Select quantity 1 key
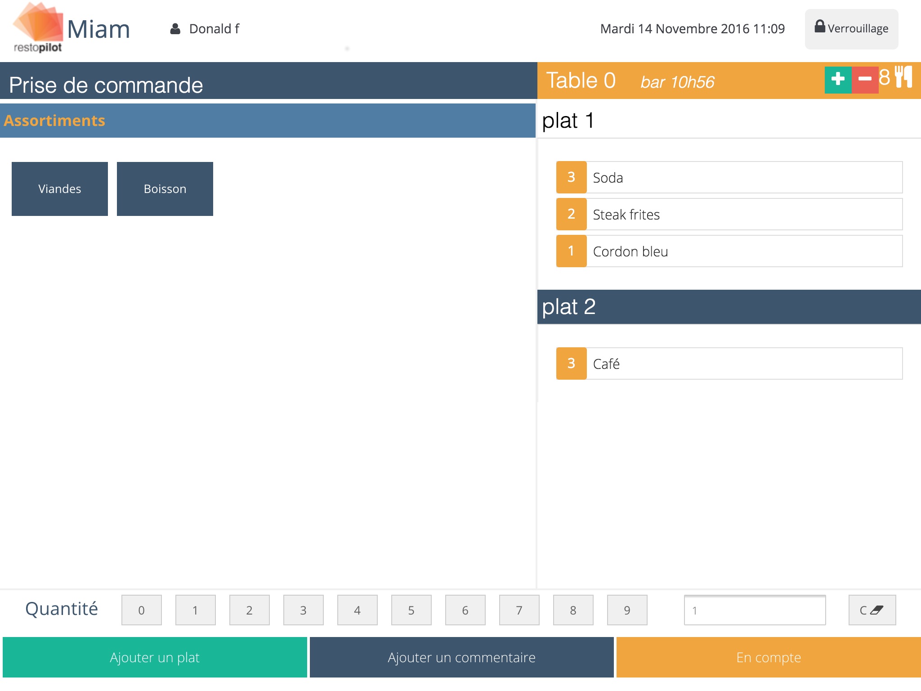Image resolution: width=921 pixels, height=691 pixels. click(195, 610)
